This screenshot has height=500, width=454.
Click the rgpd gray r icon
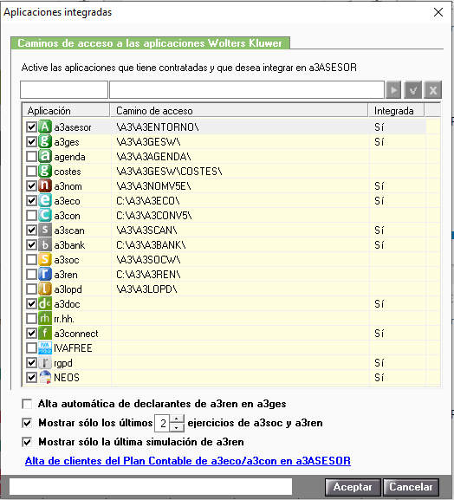pos(45,362)
